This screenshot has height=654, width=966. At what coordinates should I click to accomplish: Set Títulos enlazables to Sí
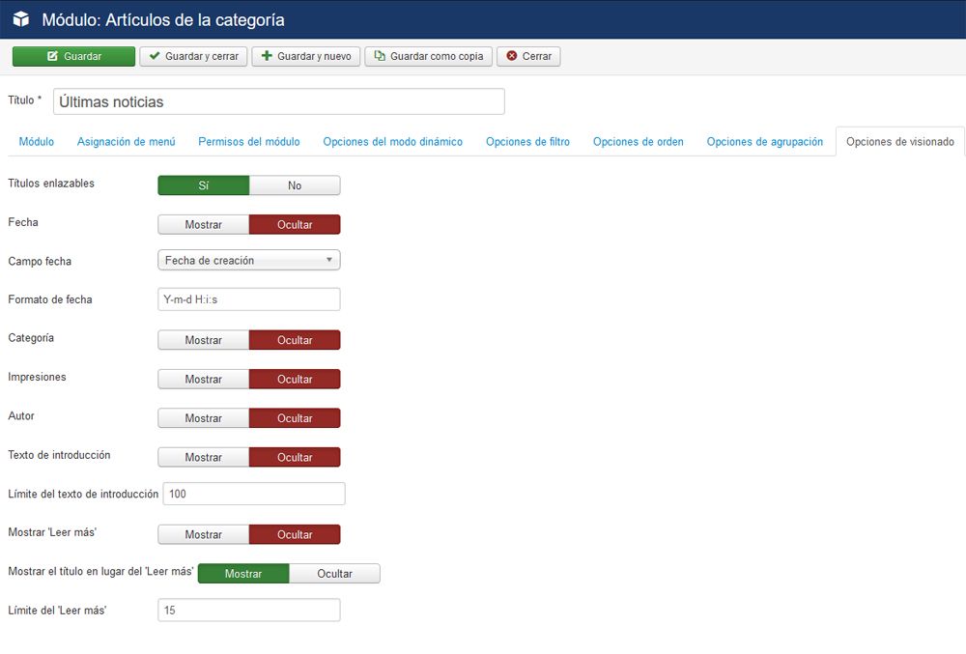tap(203, 185)
